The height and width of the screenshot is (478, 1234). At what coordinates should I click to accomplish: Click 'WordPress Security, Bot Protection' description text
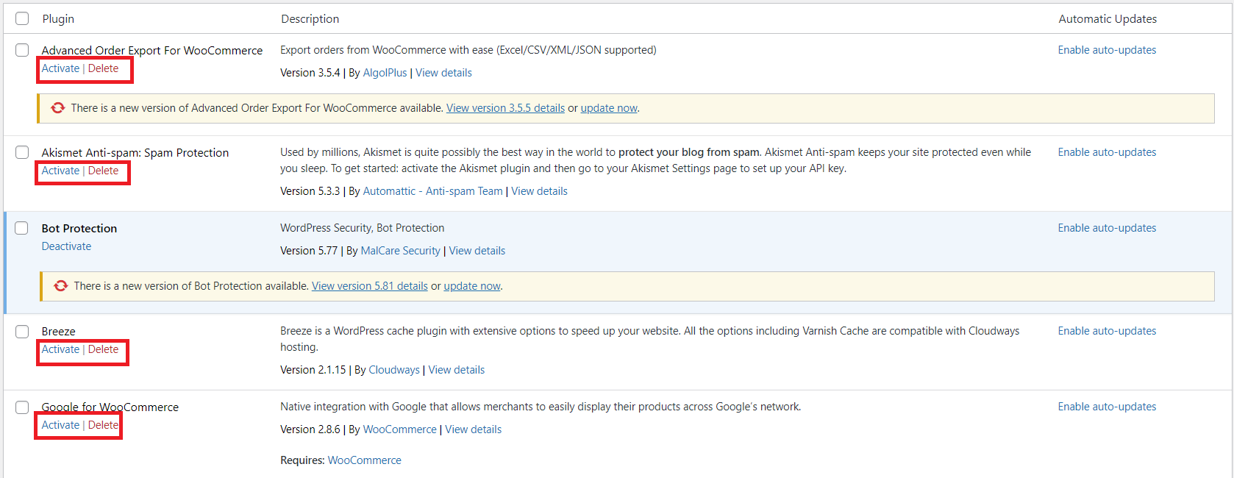coord(363,228)
